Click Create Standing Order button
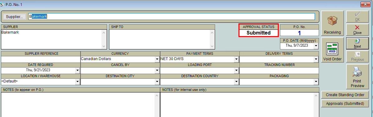This screenshot has height=117, width=373. [345, 95]
